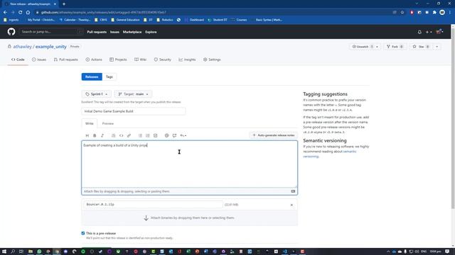Remove the attached Bouncer zip file
This screenshot has width=455, height=255.
coord(291,205)
